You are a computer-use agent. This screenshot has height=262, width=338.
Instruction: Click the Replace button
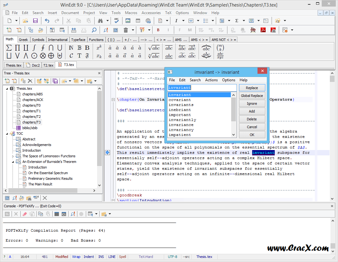click(x=252, y=88)
